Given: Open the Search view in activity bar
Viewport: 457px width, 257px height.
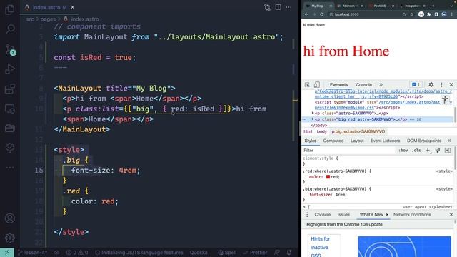Looking at the screenshot, I should pos(10,29).
